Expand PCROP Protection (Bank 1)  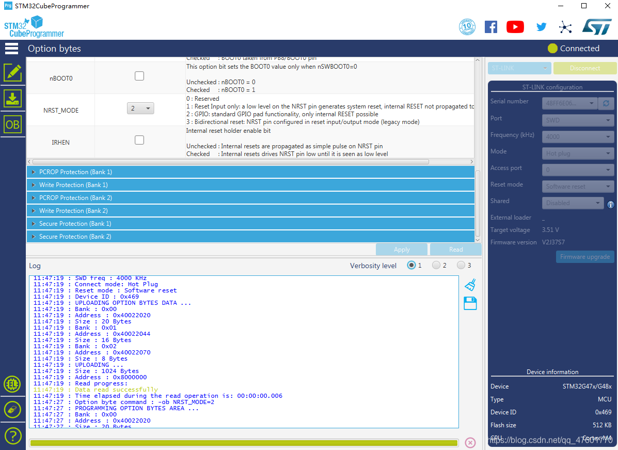tap(251, 172)
